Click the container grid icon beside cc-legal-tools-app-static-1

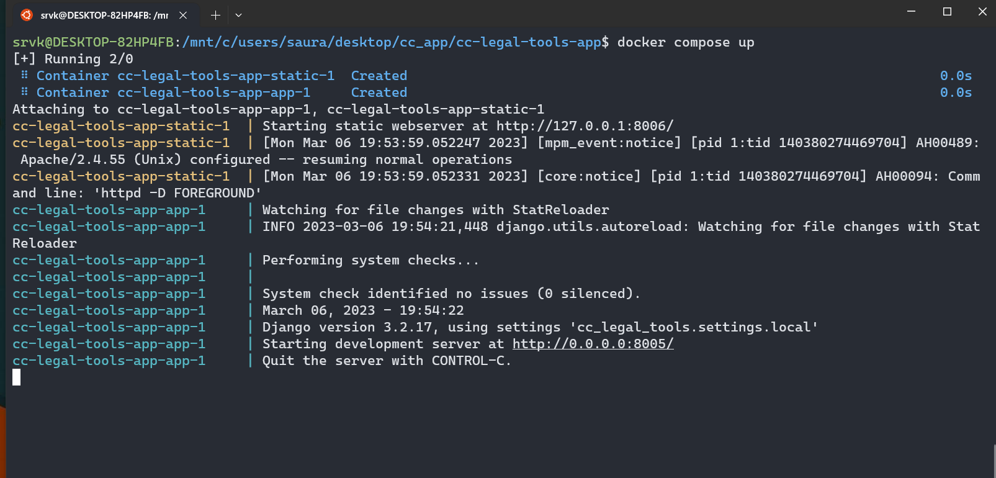click(x=24, y=75)
